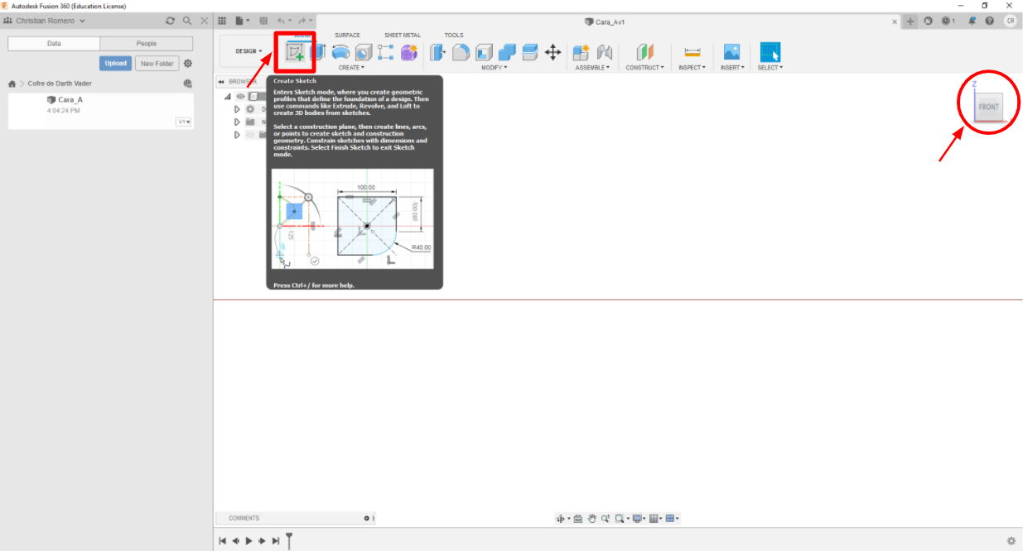Click the Upload button

pyautogui.click(x=116, y=64)
